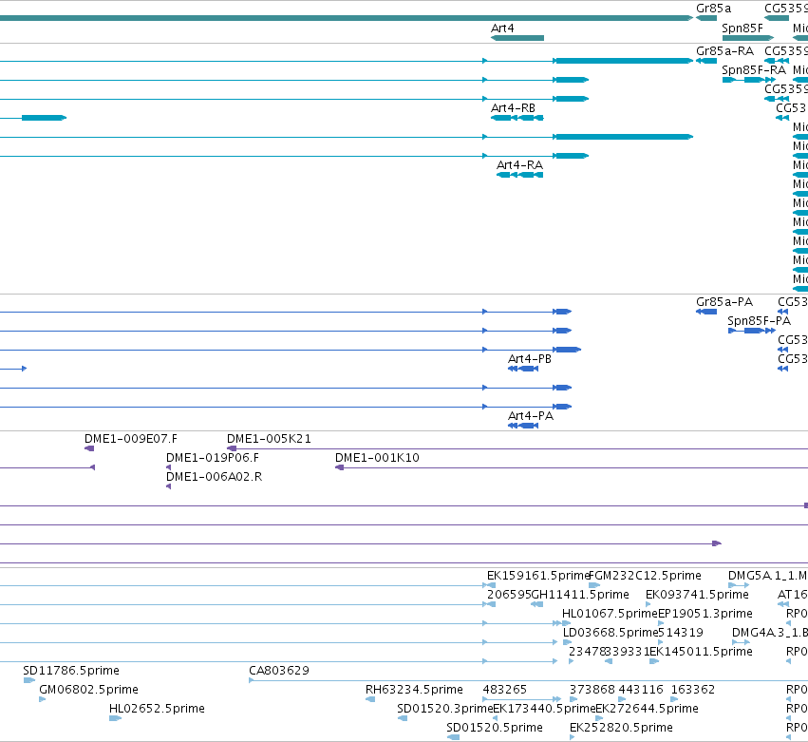
Task: Click the GM232C12.5prime EST
Action: click(594, 585)
